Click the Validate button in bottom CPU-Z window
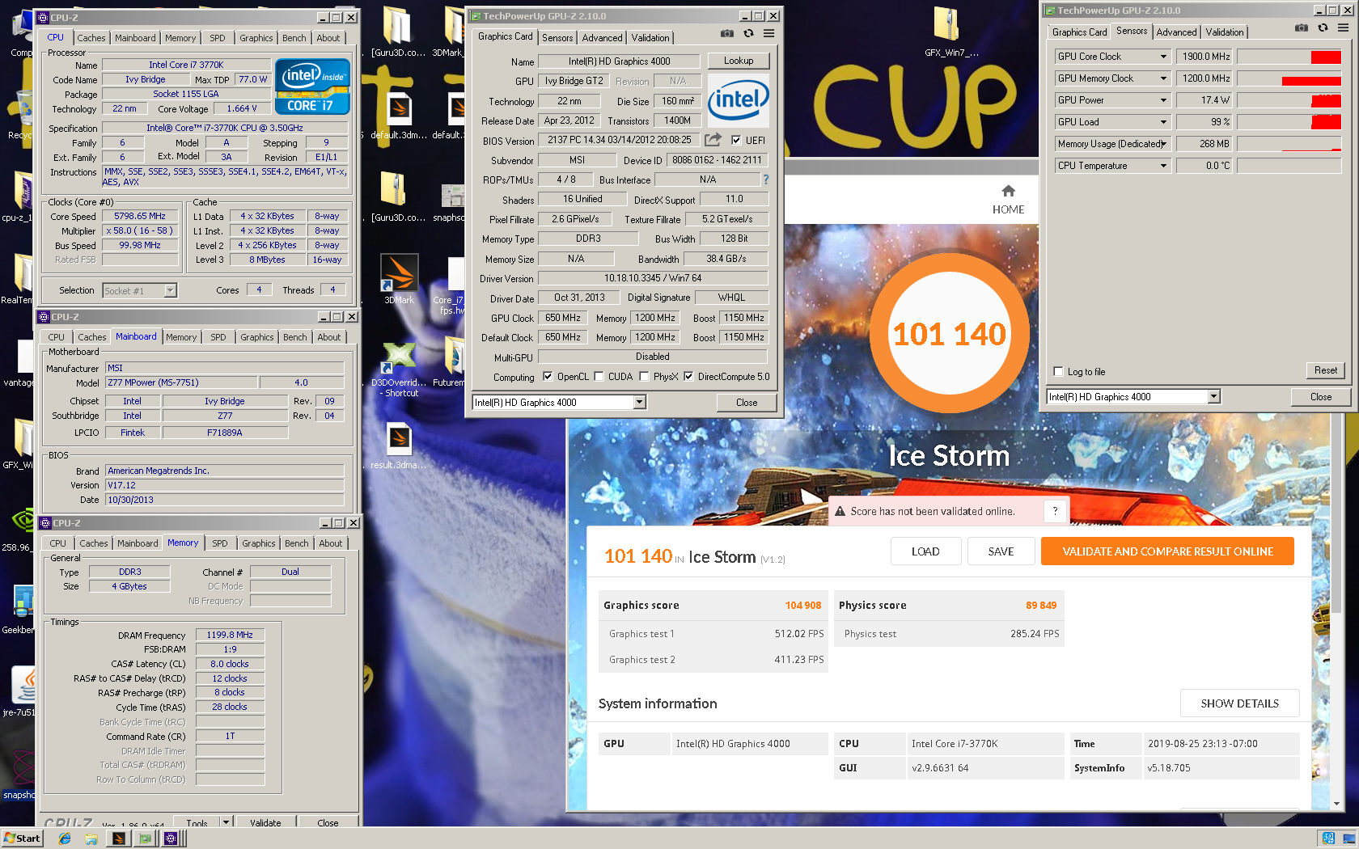Image resolution: width=1359 pixels, height=849 pixels. coord(265,822)
